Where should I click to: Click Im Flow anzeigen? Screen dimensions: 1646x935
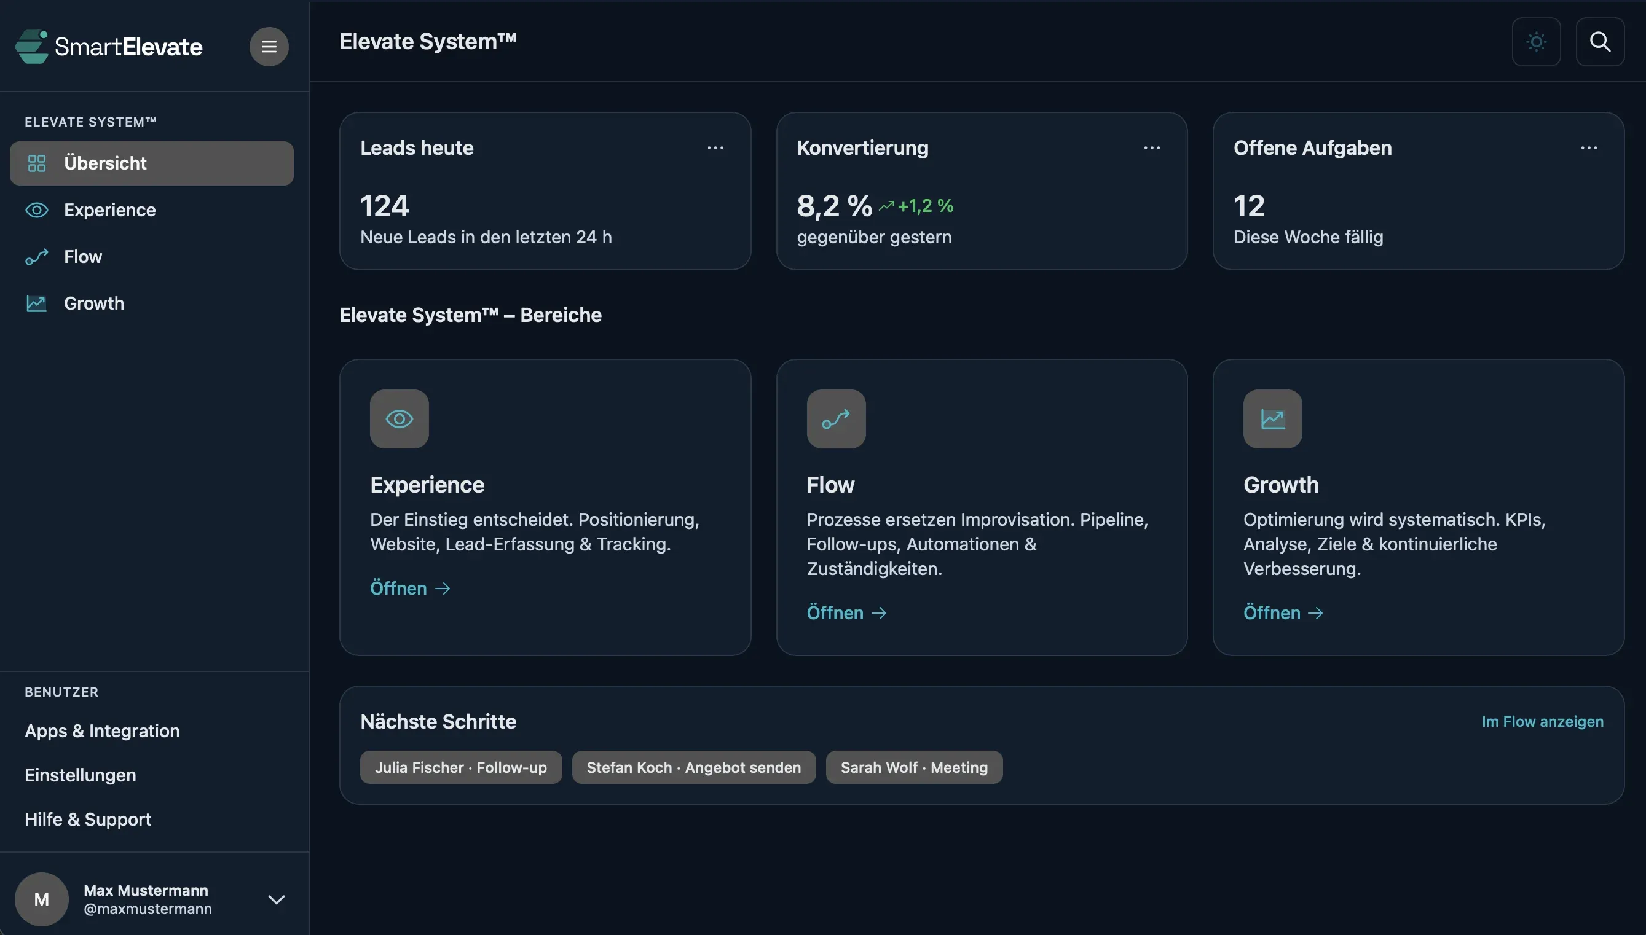1542,721
